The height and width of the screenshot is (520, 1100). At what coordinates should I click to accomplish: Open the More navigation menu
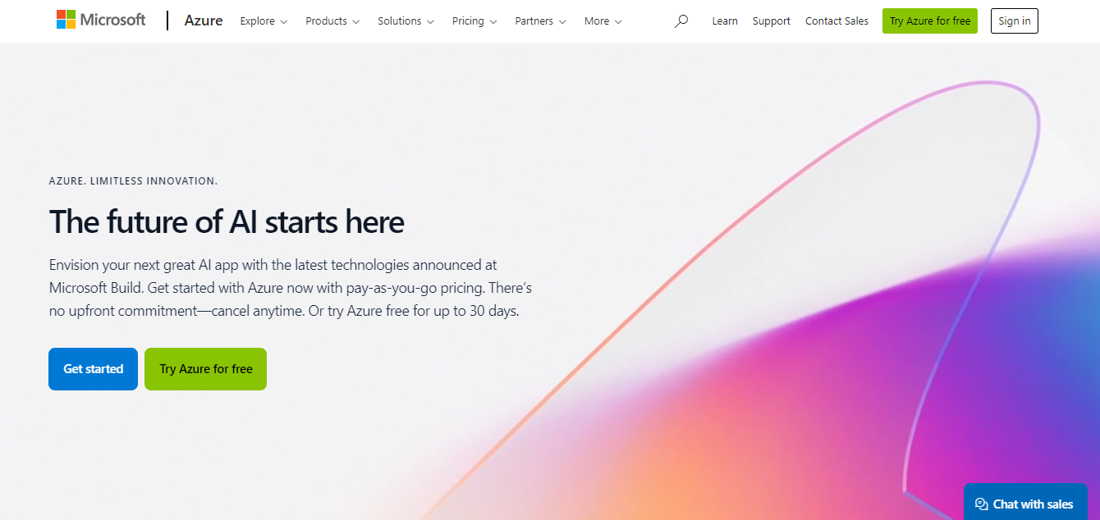[603, 21]
